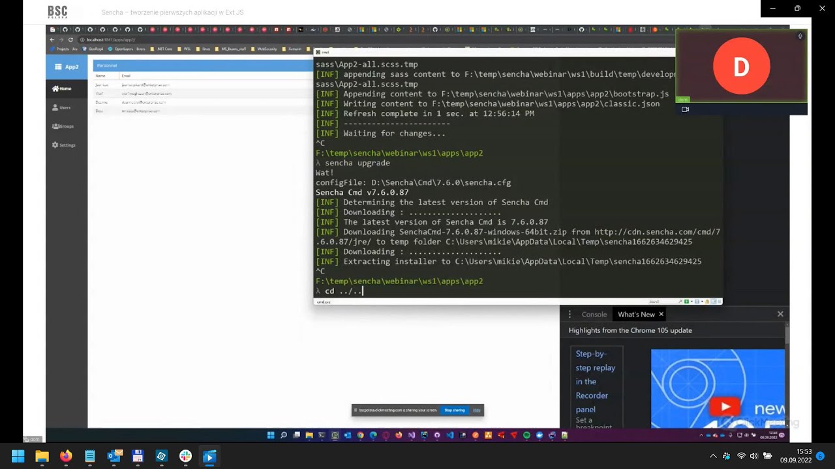Switch to the Console drawer tab
Image resolution: width=835 pixels, height=469 pixels.
(x=594, y=314)
